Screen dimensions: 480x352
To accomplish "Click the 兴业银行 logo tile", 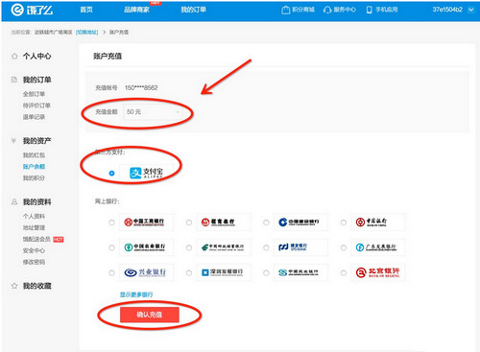I will [x=146, y=272].
